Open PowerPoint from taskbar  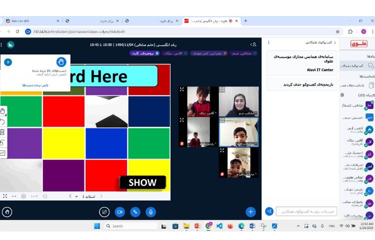pos(197,226)
